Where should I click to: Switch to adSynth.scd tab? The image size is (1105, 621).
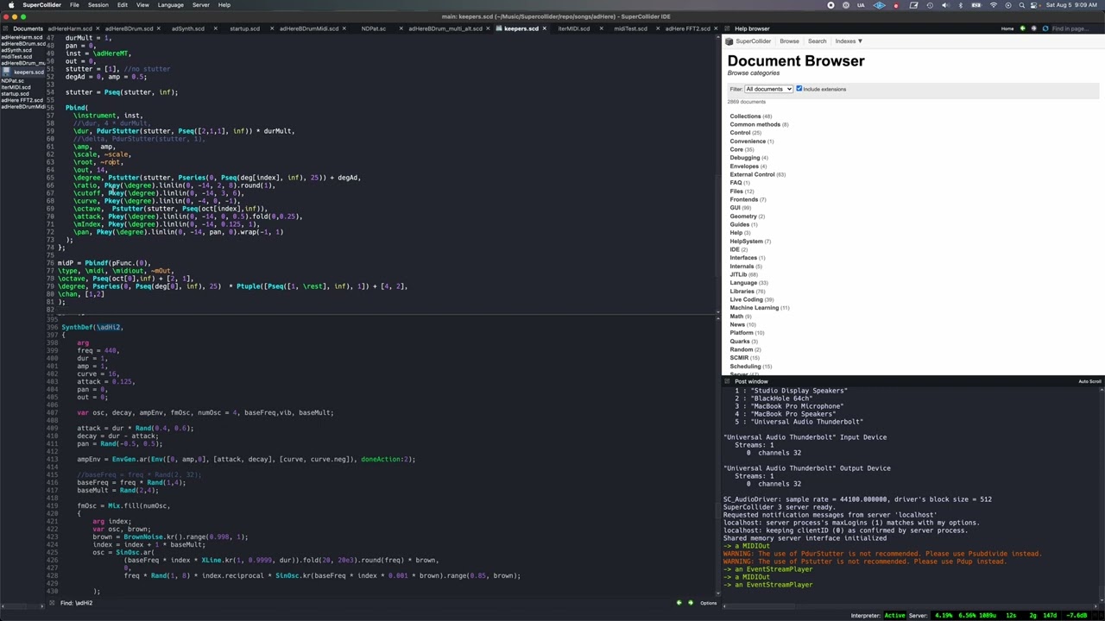[x=187, y=28]
